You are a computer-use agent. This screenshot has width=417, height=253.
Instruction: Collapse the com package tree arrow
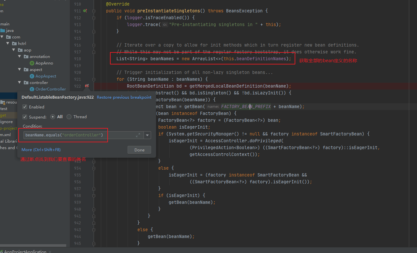click(2, 37)
